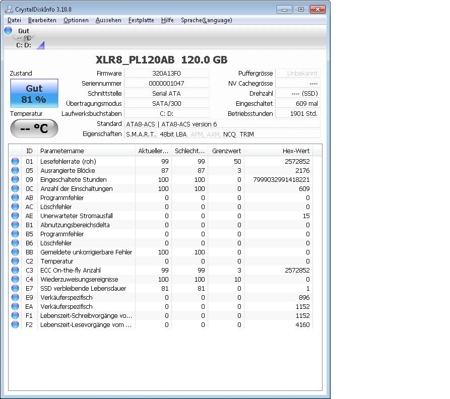Select the Lebenszeit-Schreibvorgänge vo... text

pos(86,315)
